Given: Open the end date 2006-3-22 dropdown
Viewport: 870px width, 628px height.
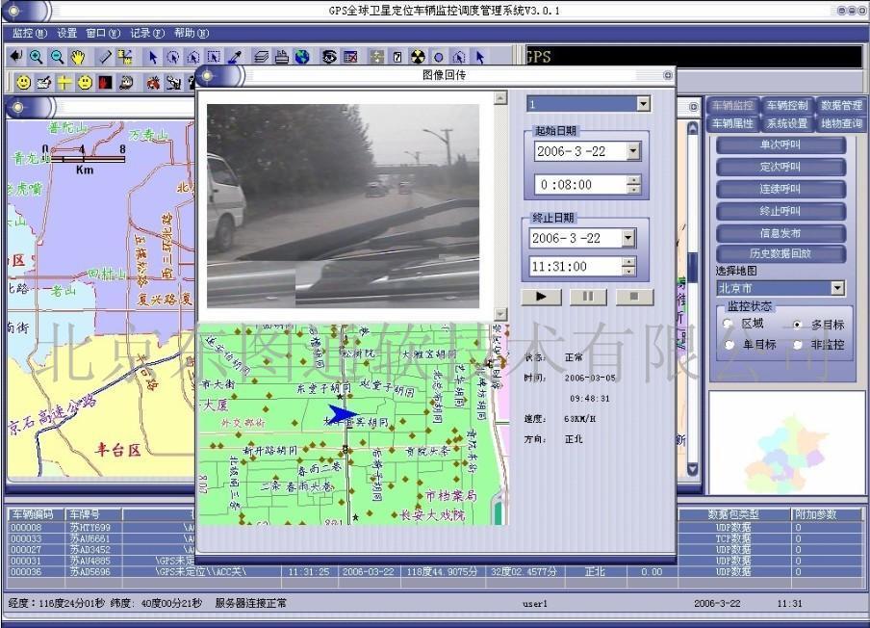Looking at the screenshot, I should point(627,238).
